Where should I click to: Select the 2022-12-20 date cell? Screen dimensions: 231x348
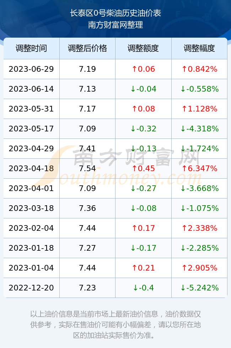click(31, 288)
